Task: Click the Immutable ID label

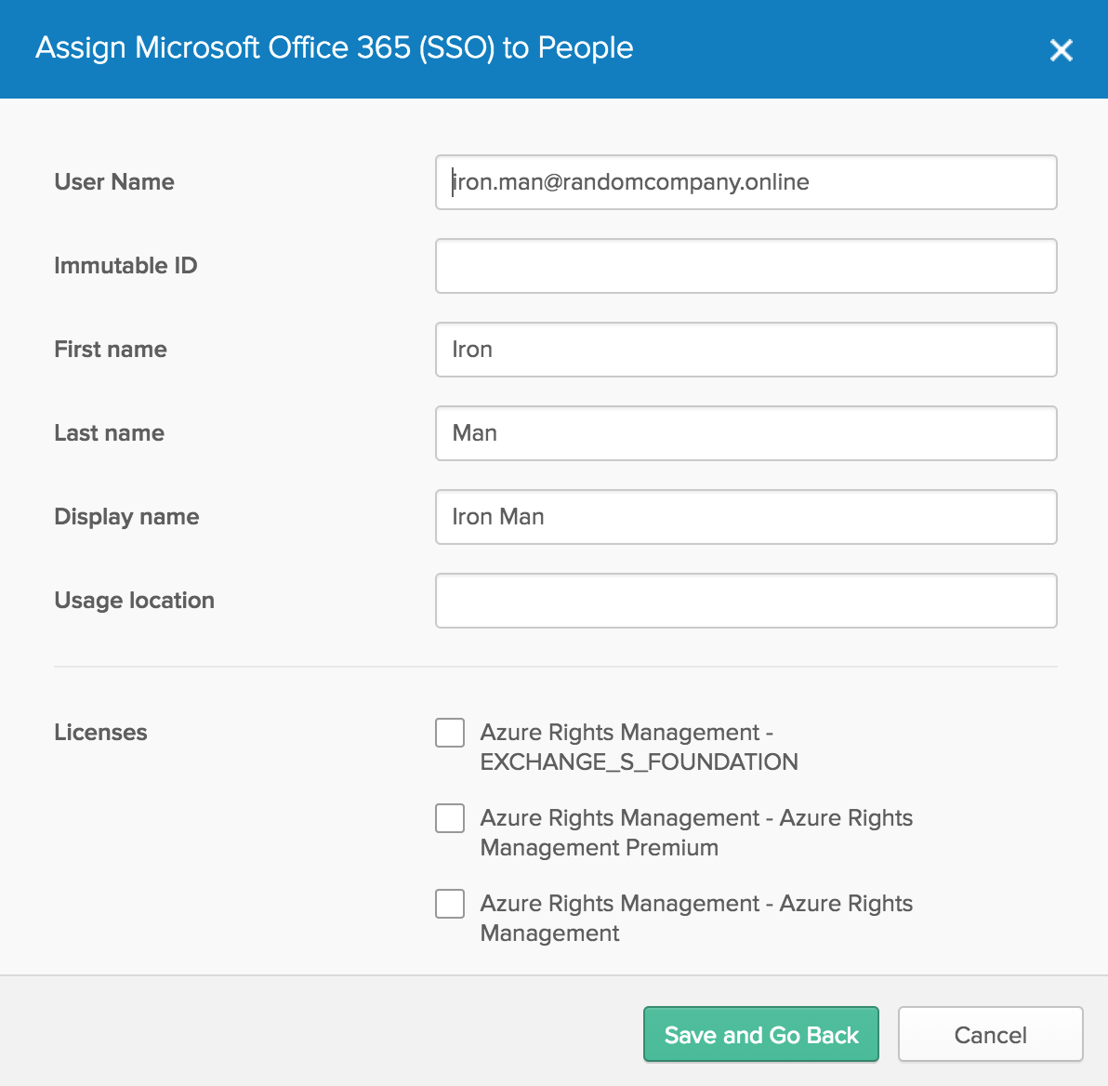Action: point(125,265)
